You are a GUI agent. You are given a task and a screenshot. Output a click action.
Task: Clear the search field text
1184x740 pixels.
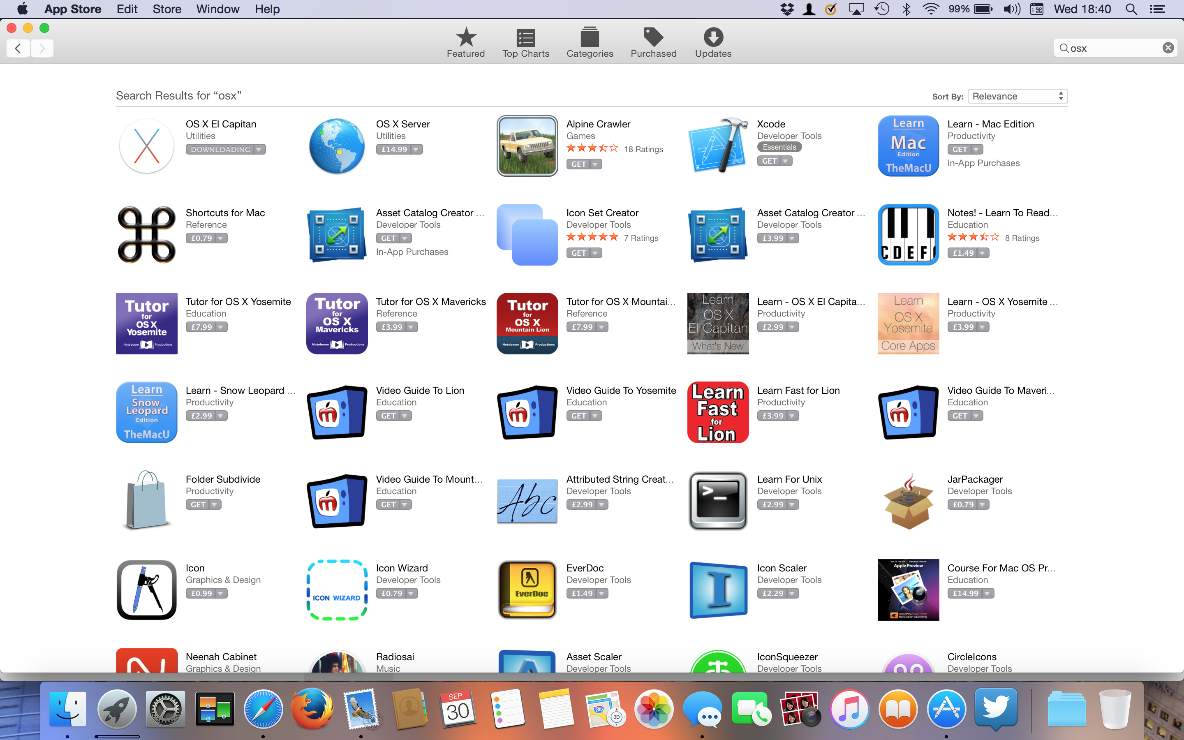[1168, 48]
